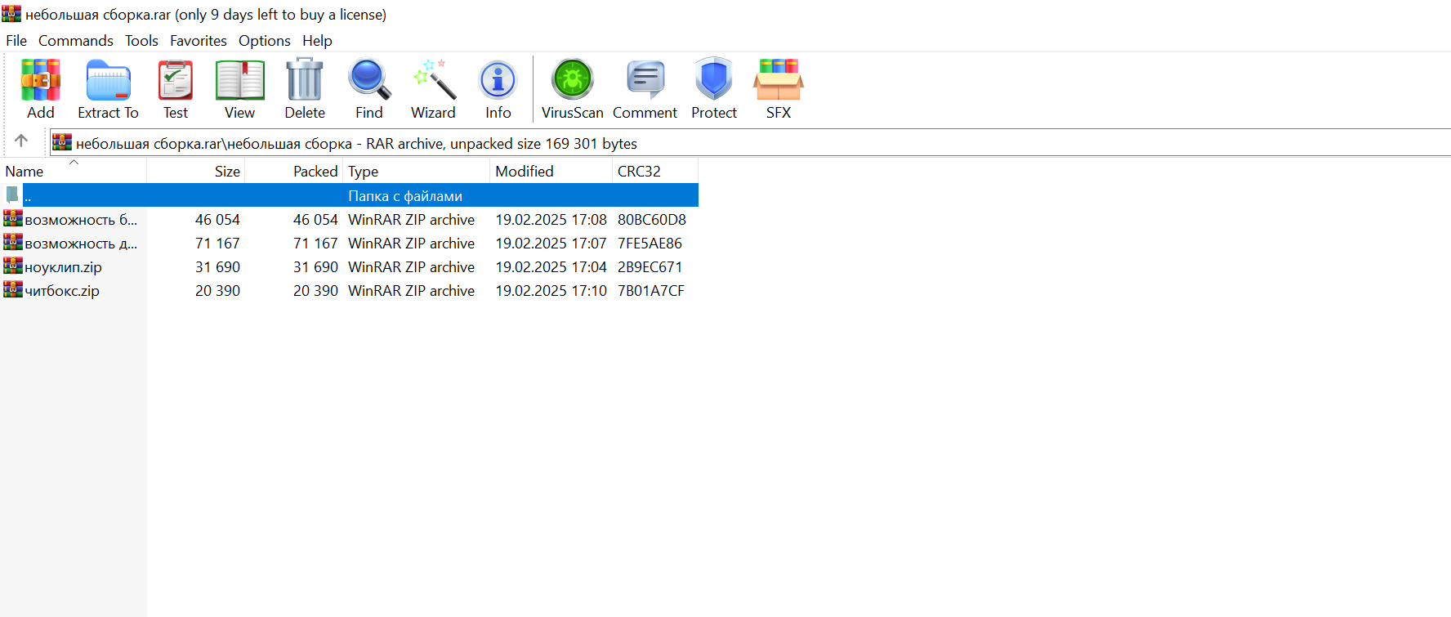Sort by the Name column header
1451x617 pixels.
pyautogui.click(x=74, y=171)
